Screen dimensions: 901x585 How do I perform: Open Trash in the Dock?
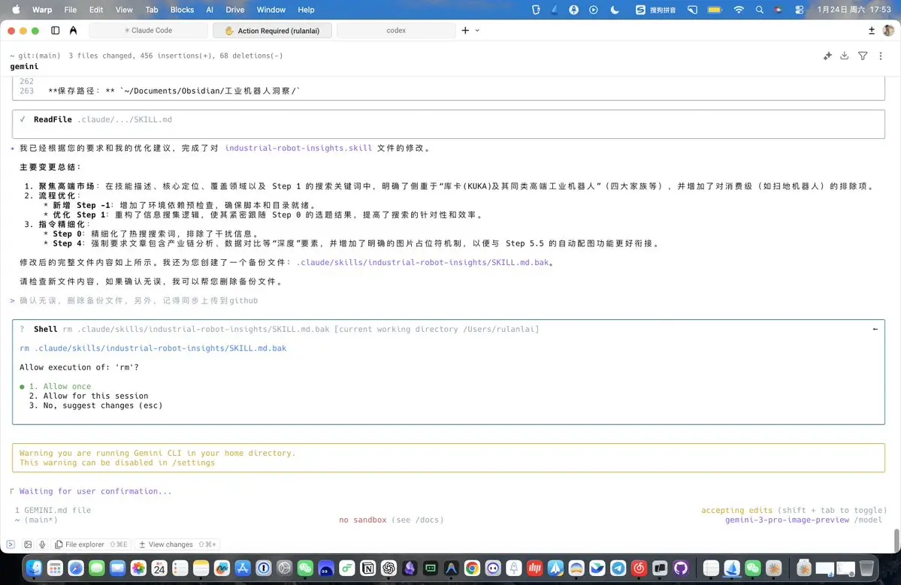(866, 568)
